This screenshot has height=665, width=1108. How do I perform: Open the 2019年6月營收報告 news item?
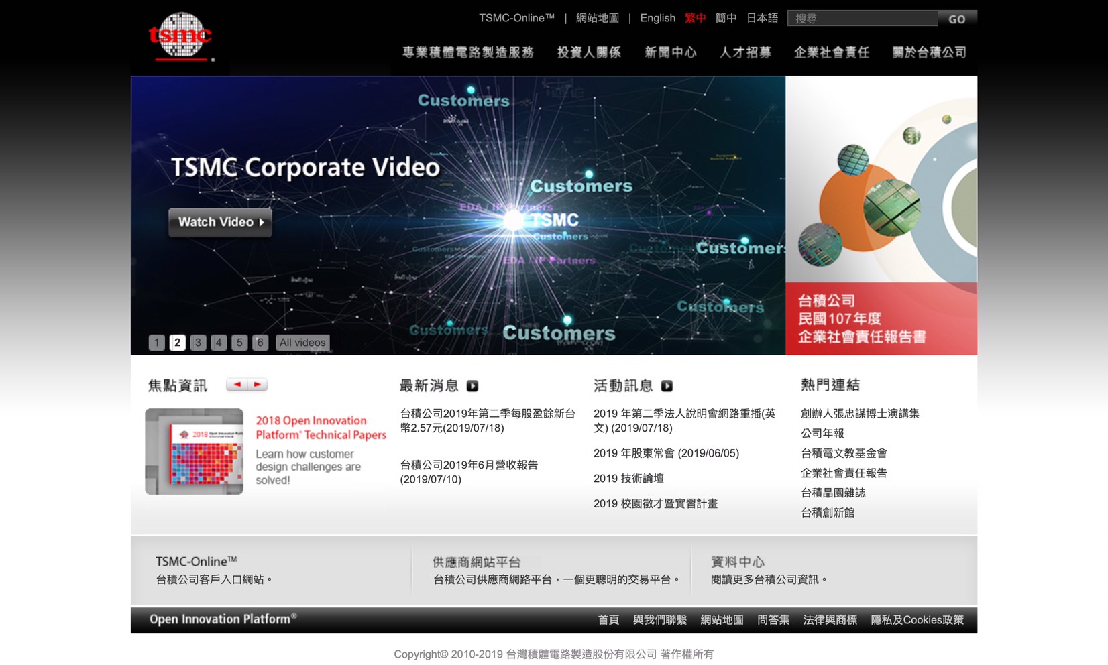click(469, 472)
